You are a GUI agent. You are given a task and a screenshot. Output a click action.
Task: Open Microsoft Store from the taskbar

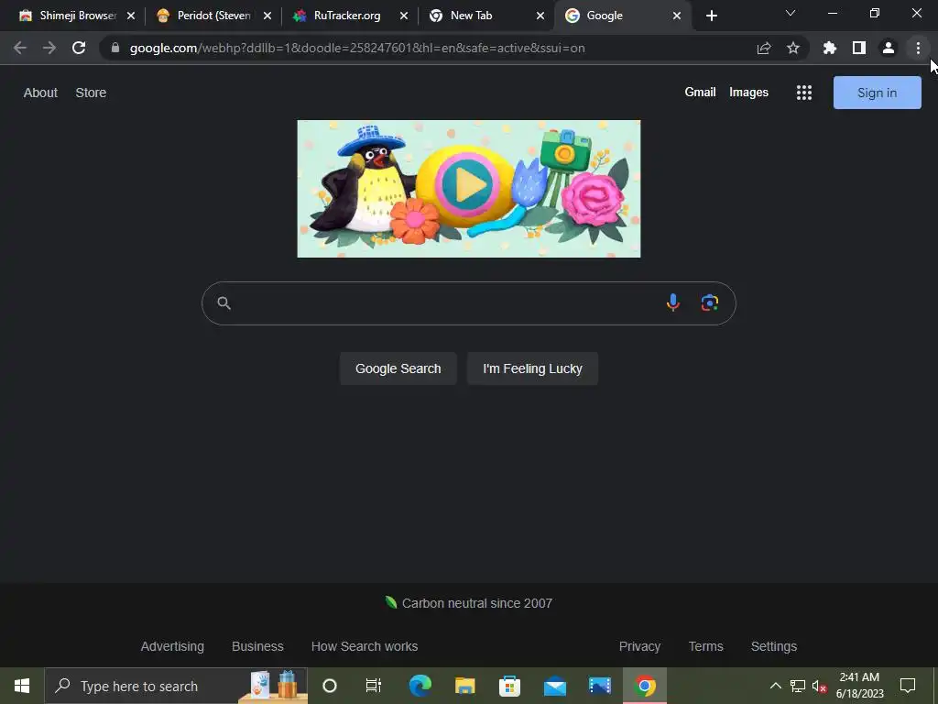click(509, 686)
